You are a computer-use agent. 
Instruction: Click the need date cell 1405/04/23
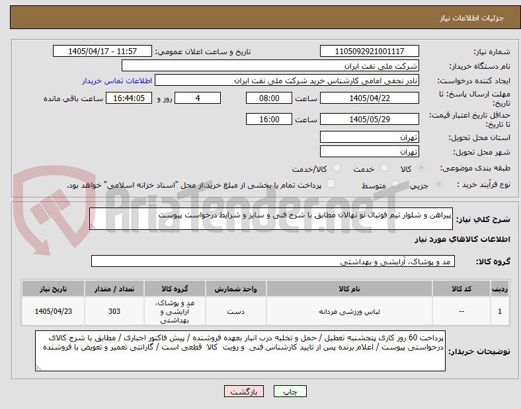click(53, 311)
